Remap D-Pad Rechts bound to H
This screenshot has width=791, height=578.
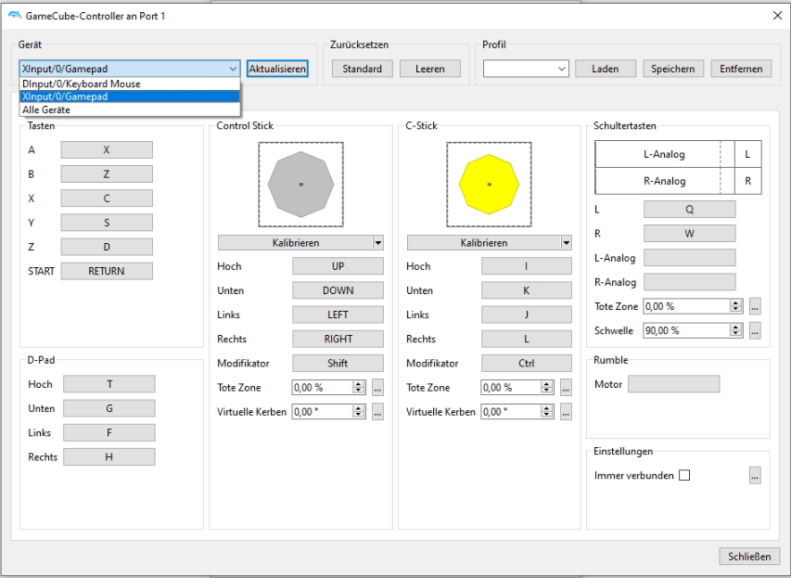[x=109, y=456]
